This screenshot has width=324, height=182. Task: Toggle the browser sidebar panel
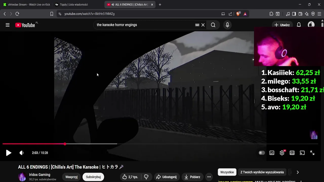[x=294, y=14]
